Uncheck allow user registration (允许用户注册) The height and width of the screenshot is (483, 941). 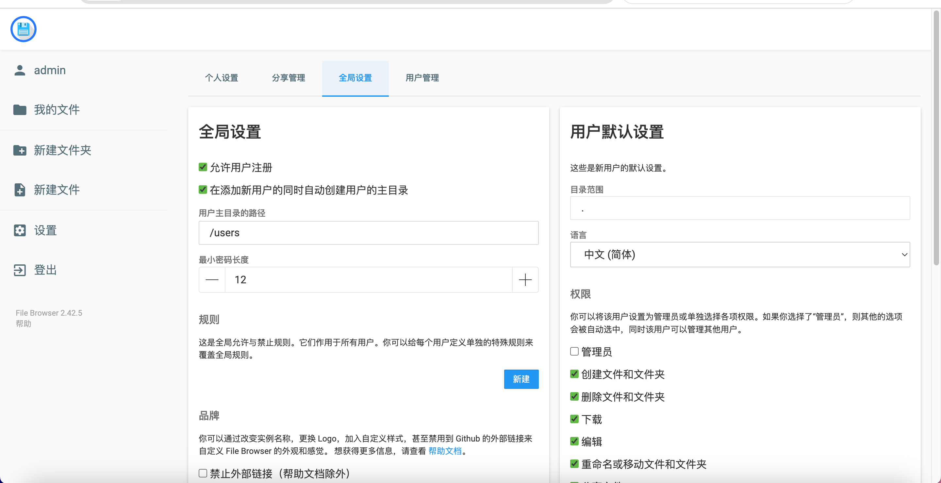[x=203, y=167]
